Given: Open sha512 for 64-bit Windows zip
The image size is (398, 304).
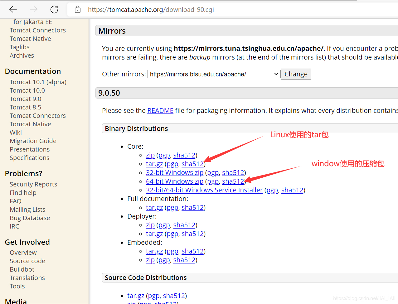Looking at the screenshot, I should 233,181.
